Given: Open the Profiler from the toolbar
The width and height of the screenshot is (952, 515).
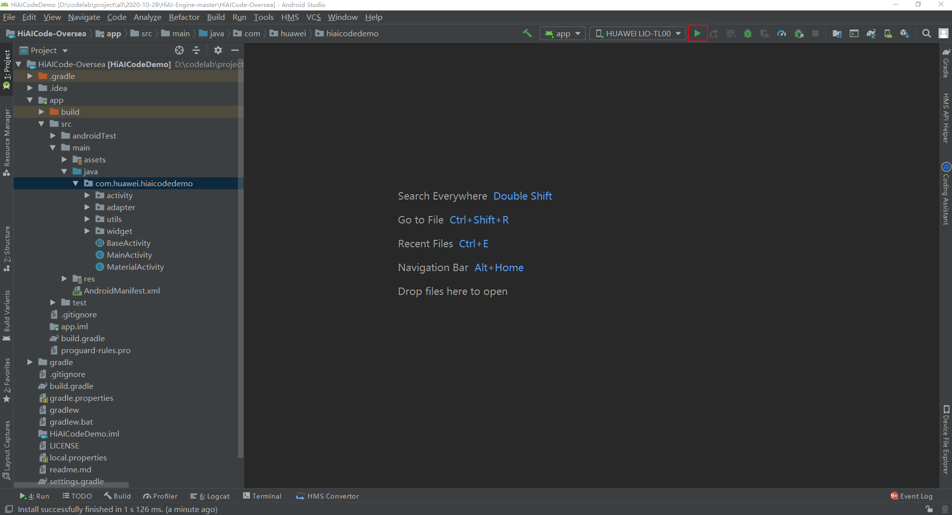Looking at the screenshot, I should pyautogui.click(x=782, y=33).
